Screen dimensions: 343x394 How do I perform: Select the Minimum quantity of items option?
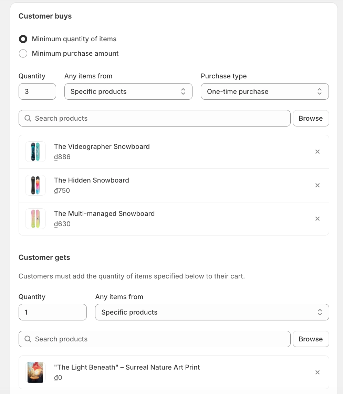pyautogui.click(x=23, y=39)
